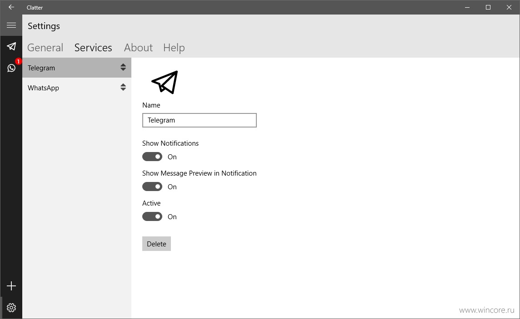Toggle Show Notifications switch off
Viewport: 520px width, 319px height.
152,157
